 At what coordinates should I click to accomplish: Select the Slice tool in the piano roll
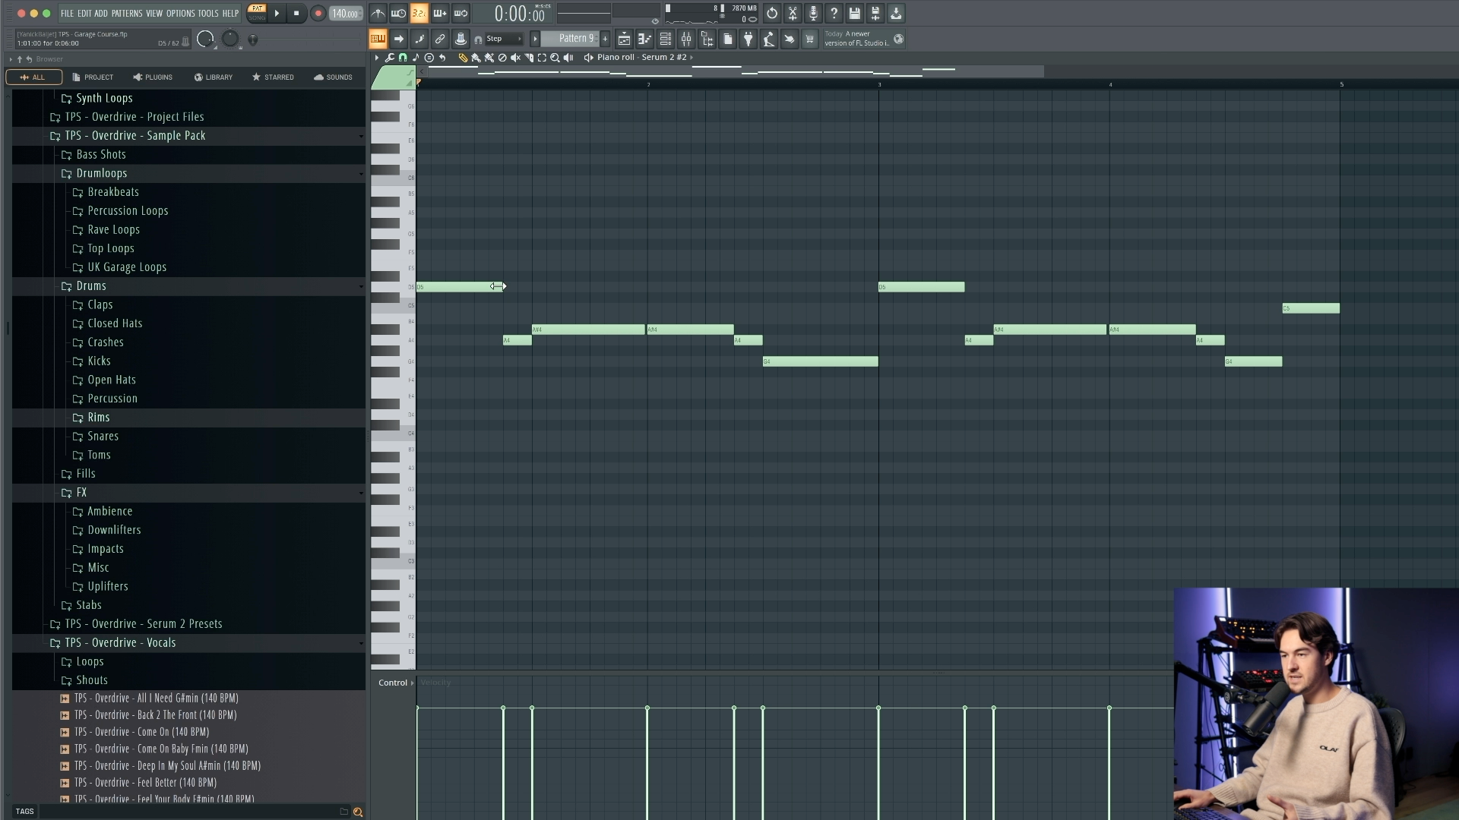click(x=529, y=57)
